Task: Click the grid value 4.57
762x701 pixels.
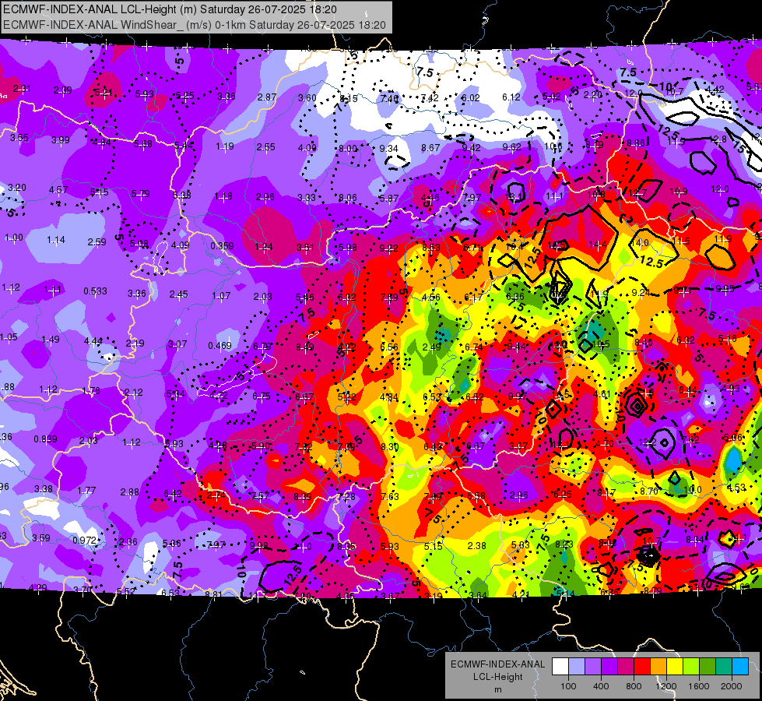Action: (x=58, y=189)
